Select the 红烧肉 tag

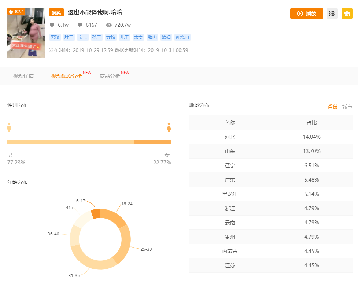click(182, 37)
